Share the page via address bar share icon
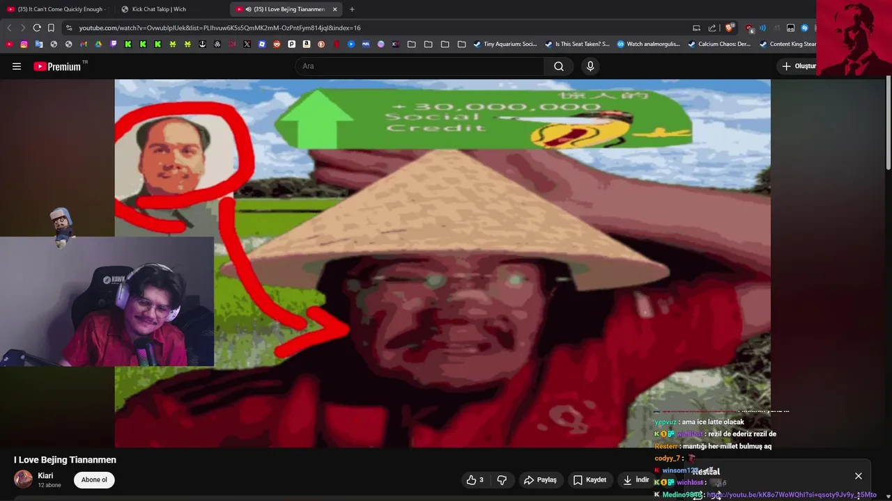Image resolution: width=892 pixels, height=501 pixels. click(712, 28)
